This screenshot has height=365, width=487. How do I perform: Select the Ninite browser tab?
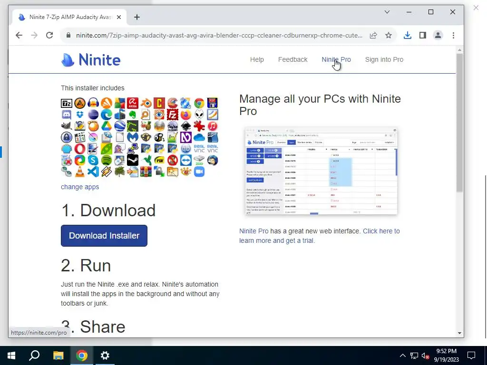pyautogui.click(x=69, y=17)
